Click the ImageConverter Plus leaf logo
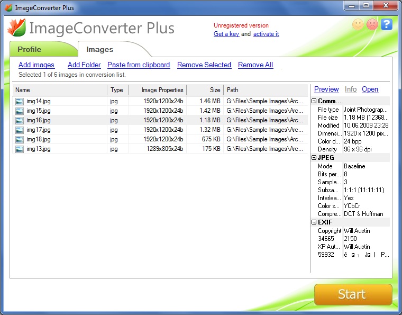The image size is (402, 315). click(17, 27)
